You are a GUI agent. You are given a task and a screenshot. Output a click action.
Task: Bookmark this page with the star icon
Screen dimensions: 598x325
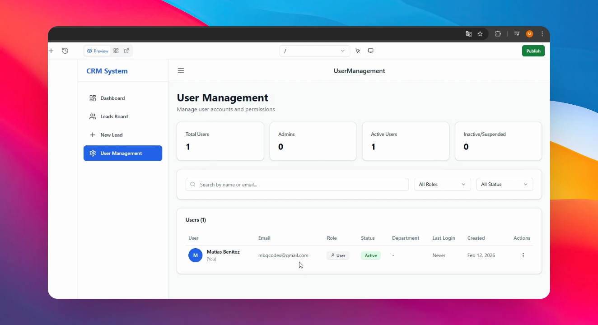[x=480, y=34]
